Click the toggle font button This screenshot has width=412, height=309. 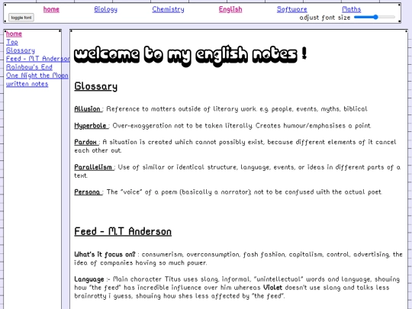[21, 18]
